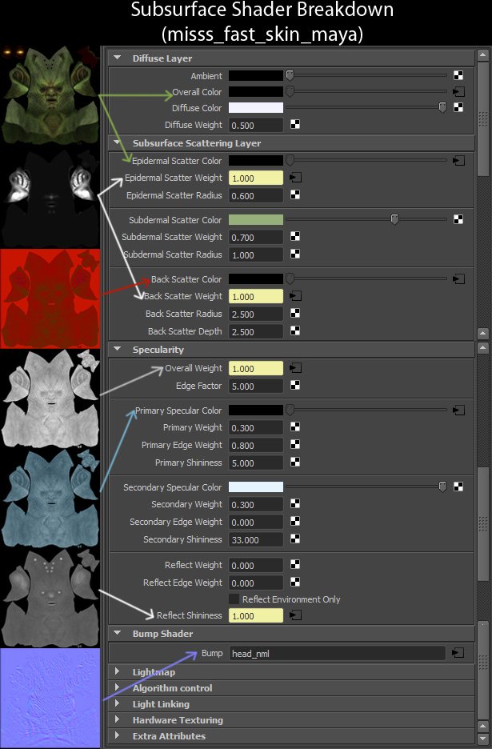
Task: Click the map button for Diffuse Weight
Action: point(295,124)
